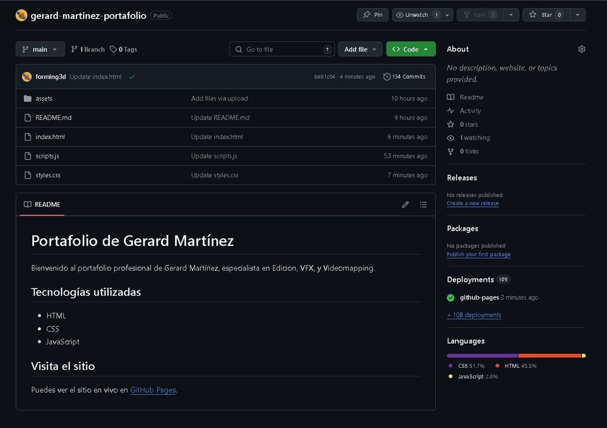Open the Deployments heading link
The height and width of the screenshot is (428, 607).
click(x=470, y=279)
